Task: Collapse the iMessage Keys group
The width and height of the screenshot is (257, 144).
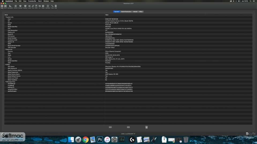Action: click(x=5, y=82)
